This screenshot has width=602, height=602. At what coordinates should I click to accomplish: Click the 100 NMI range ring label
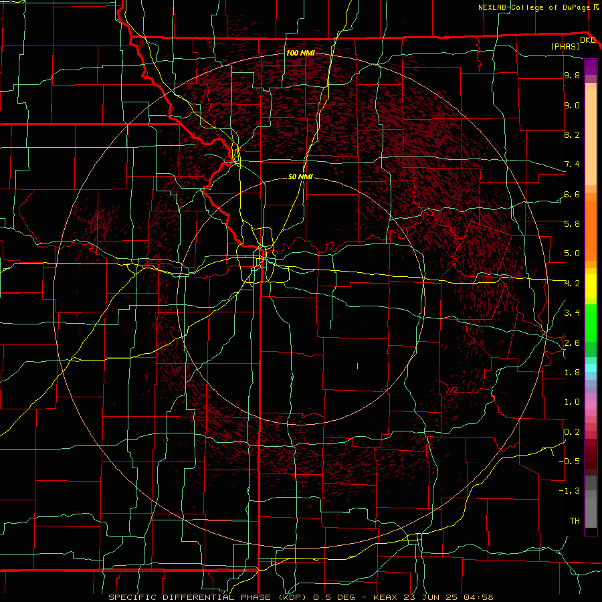(x=300, y=53)
